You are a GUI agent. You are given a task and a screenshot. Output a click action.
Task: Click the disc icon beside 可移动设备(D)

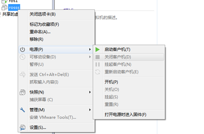click(x=22, y=57)
